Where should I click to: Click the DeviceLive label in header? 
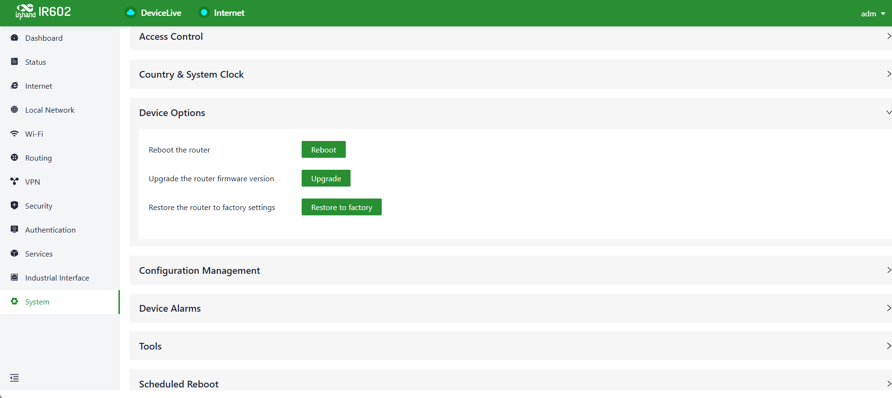pyautogui.click(x=161, y=13)
